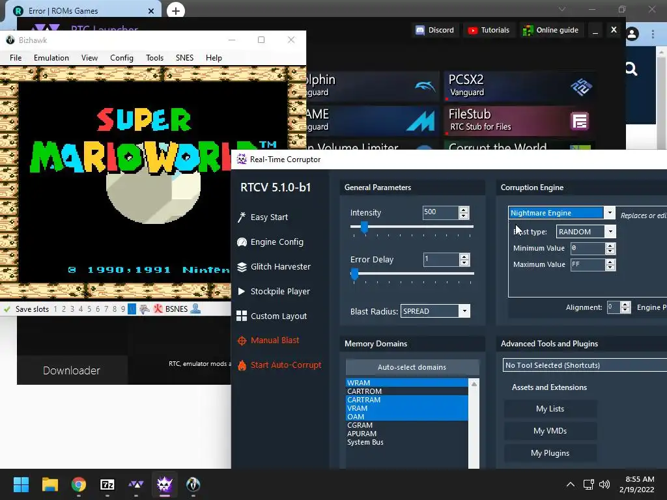The image size is (667, 500).
Task: Click the red core icon beside BSNES
Action: tap(158, 309)
